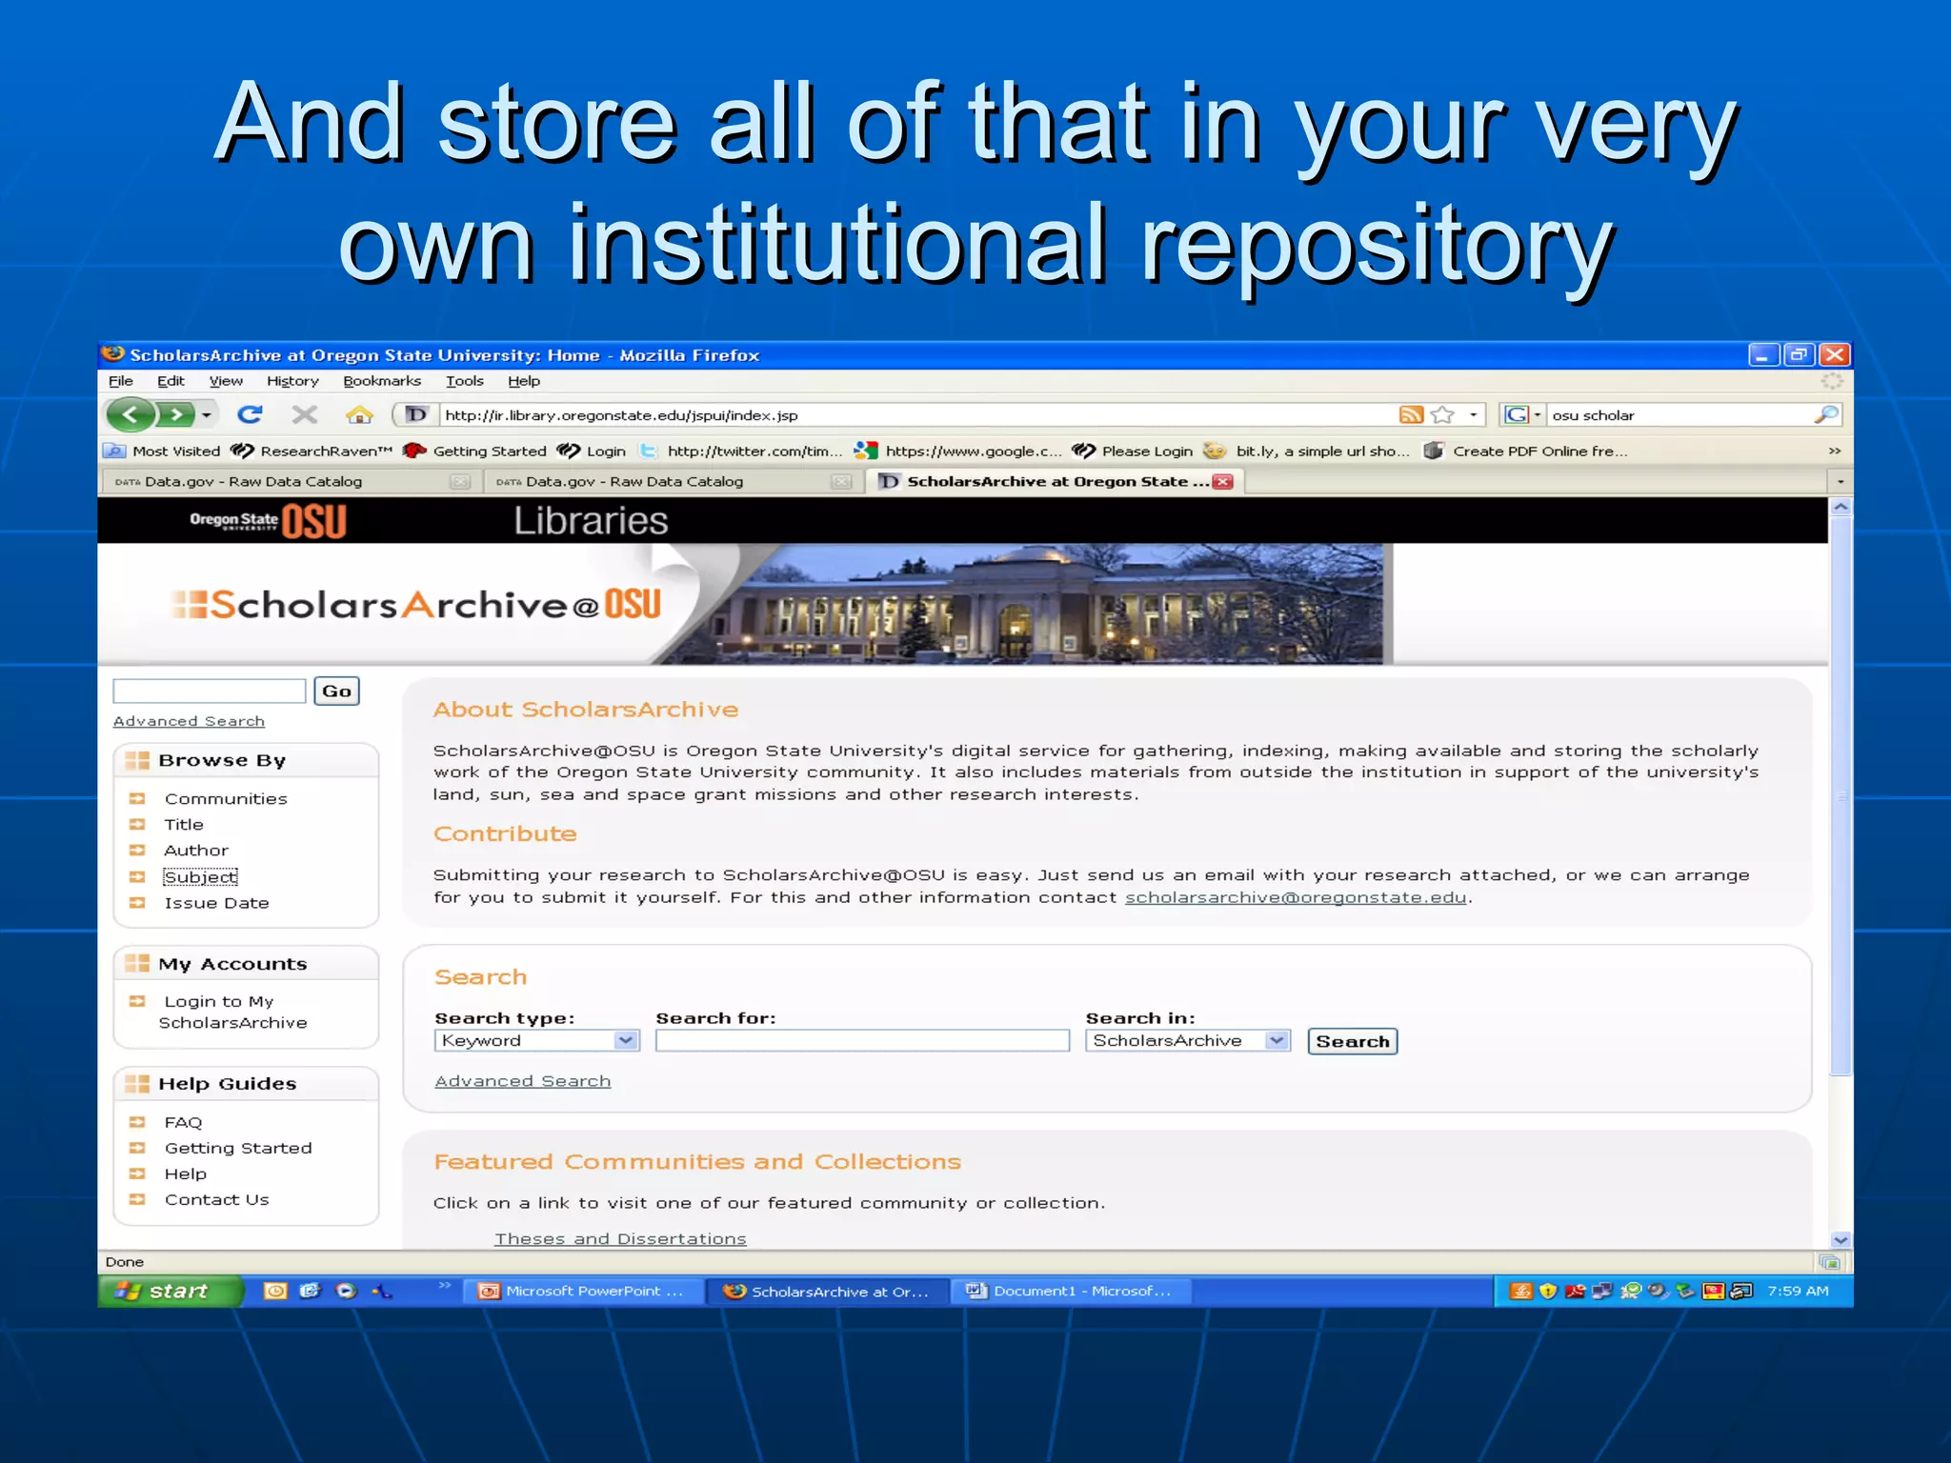Open the Create PDF Online bookmark
This screenshot has height=1463, width=1951.
point(1526,451)
